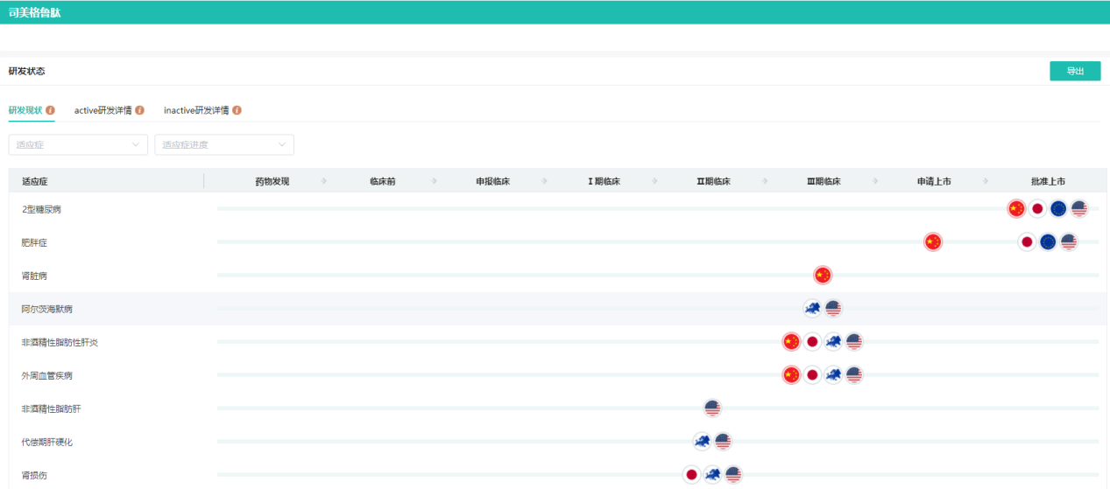The height and width of the screenshot is (489, 1110).
Task: Click Japan flag in 2型糖尿病 row
Action: (1037, 208)
